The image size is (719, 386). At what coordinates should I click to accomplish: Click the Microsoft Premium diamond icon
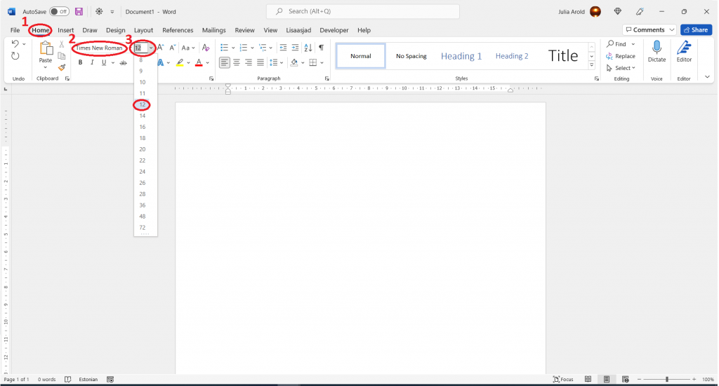[618, 11]
